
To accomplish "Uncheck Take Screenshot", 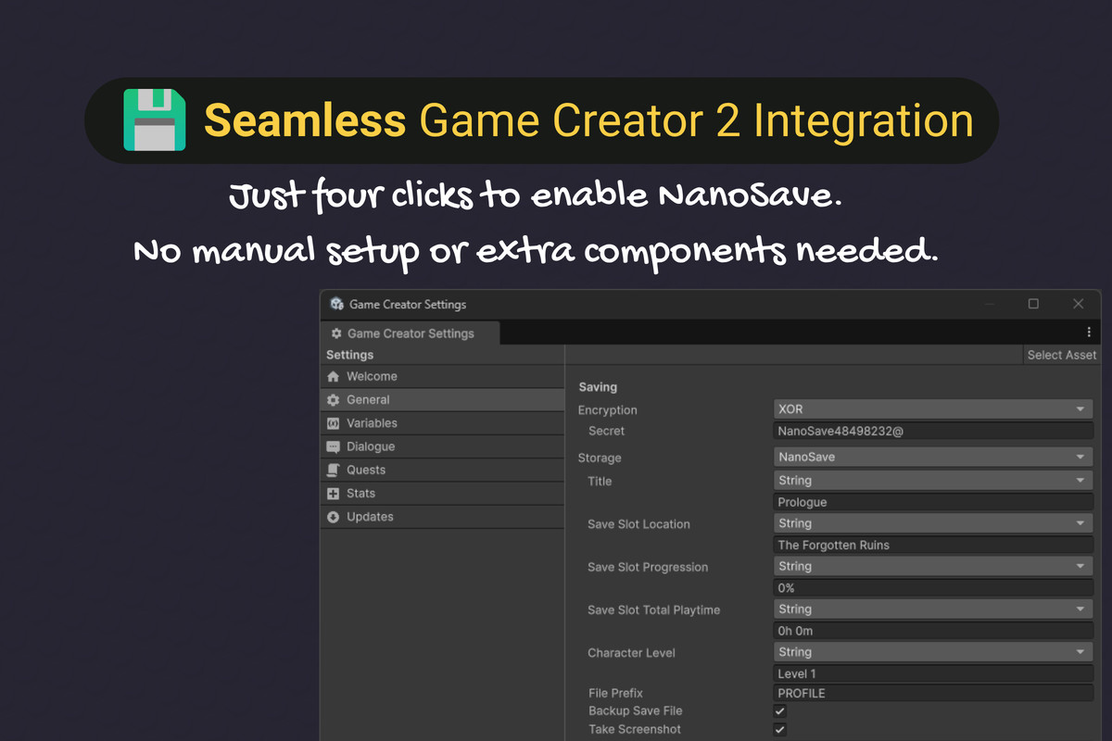I will pyautogui.click(x=779, y=728).
